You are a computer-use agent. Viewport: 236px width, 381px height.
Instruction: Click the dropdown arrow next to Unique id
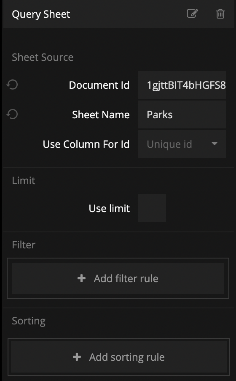click(x=215, y=144)
